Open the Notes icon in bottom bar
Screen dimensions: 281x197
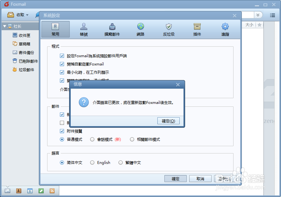41,191
